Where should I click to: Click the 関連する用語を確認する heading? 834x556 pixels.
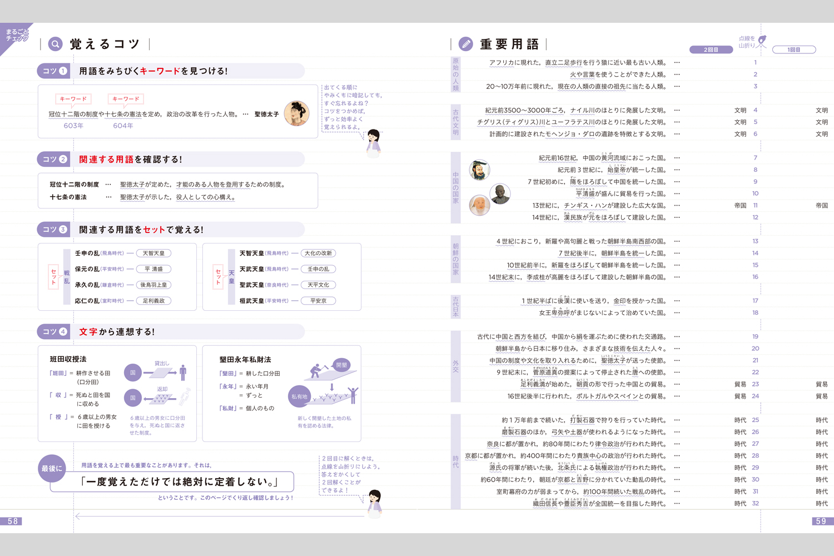[131, 159]
